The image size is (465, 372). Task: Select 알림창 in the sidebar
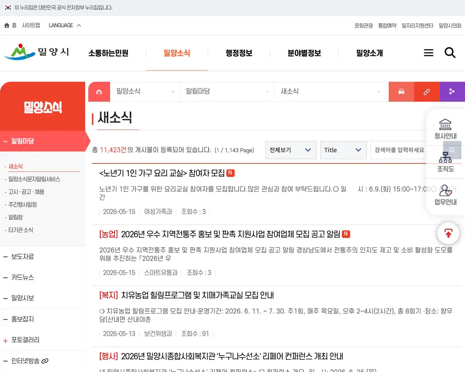pos(16,217)
